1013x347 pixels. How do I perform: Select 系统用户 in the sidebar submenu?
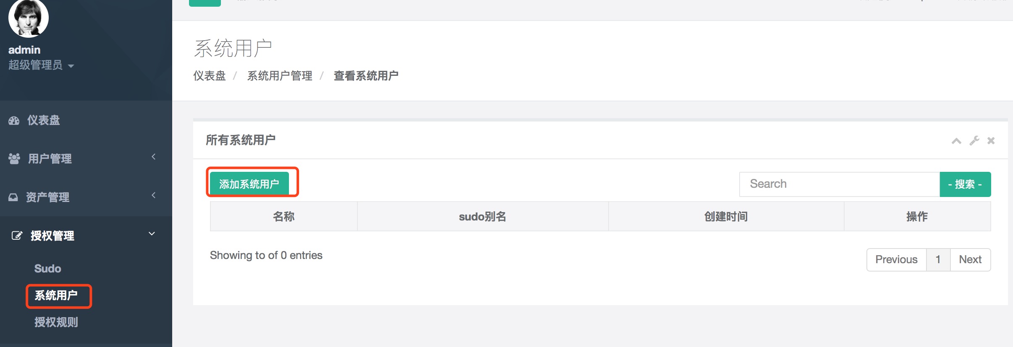point(56,296)
